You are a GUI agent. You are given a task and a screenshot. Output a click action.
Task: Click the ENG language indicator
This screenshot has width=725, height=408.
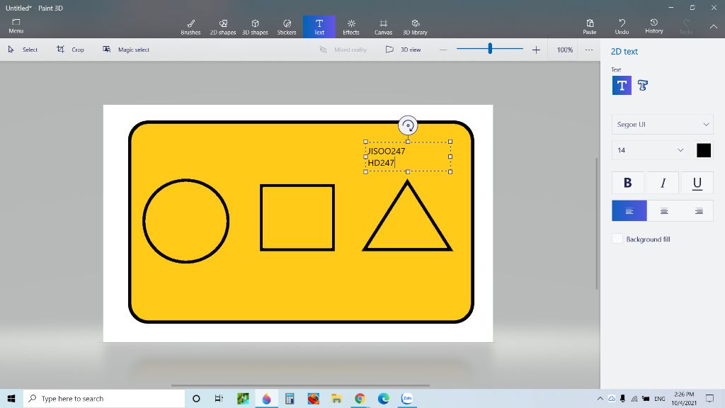660,398
